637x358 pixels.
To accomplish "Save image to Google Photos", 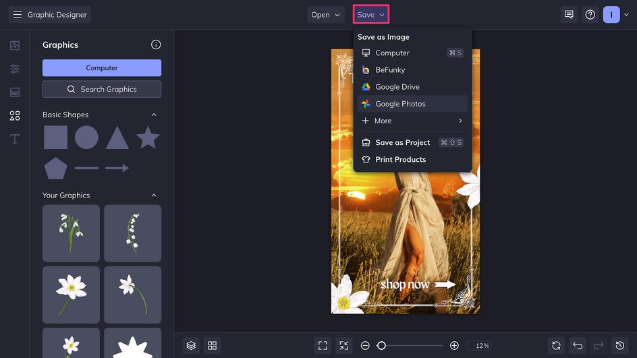I will [412, 104].
